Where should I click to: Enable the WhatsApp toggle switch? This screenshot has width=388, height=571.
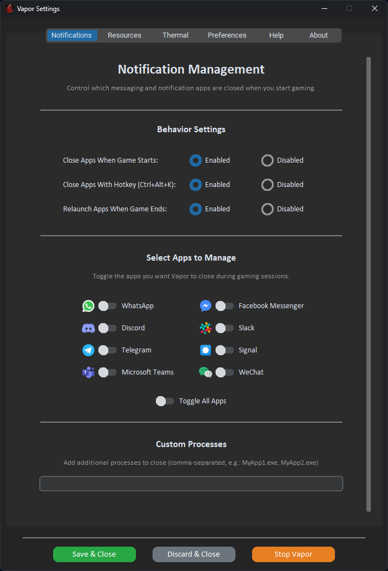tap(107, 305)
